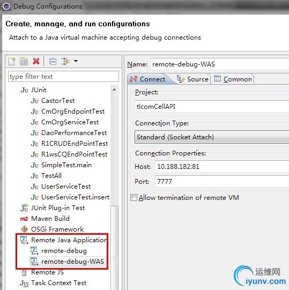Select R1wsCQEndPointTest configuration

click(74, 154)
